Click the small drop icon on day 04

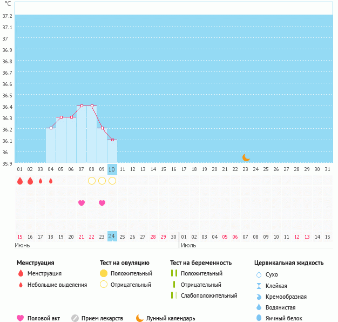pos(51,181)
